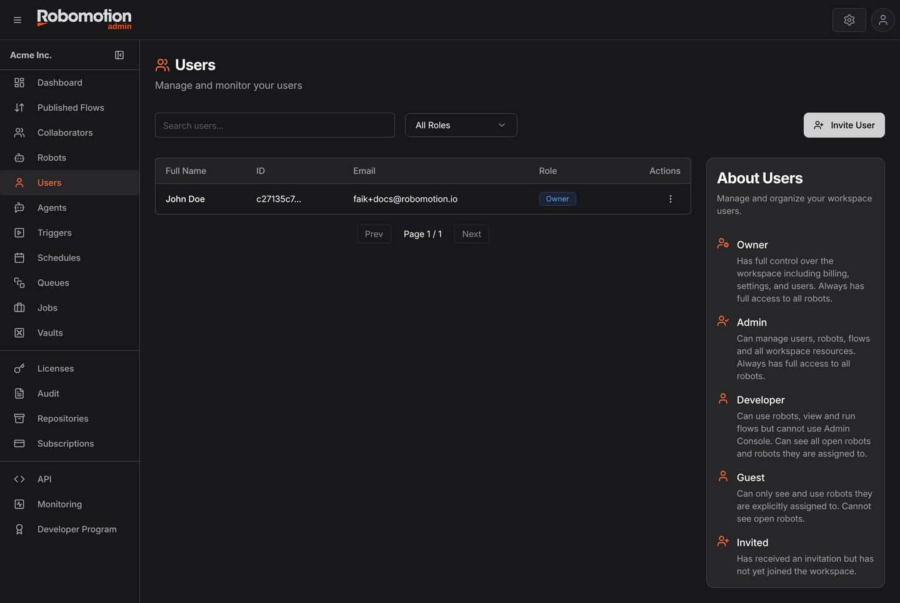Click the ID column header
Screen dimensions: 900x603
click(x=261, y=171)
